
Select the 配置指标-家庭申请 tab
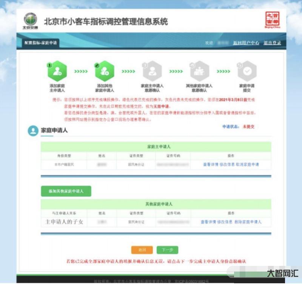40,43
